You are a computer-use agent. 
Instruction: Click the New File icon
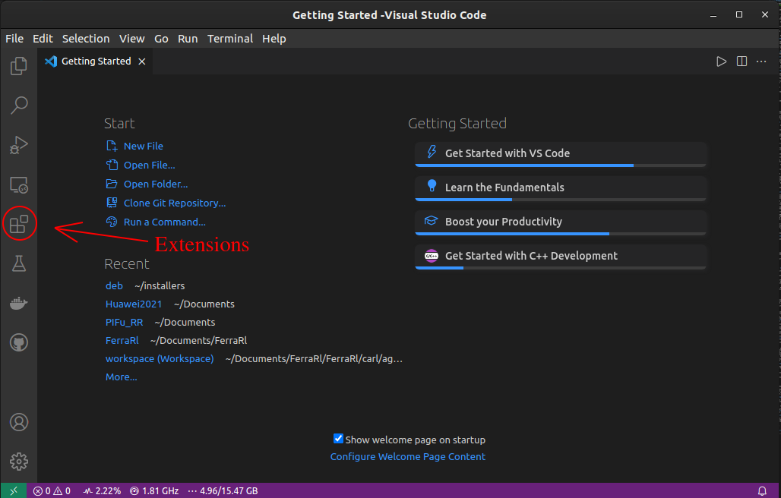(x=112, y=147)
